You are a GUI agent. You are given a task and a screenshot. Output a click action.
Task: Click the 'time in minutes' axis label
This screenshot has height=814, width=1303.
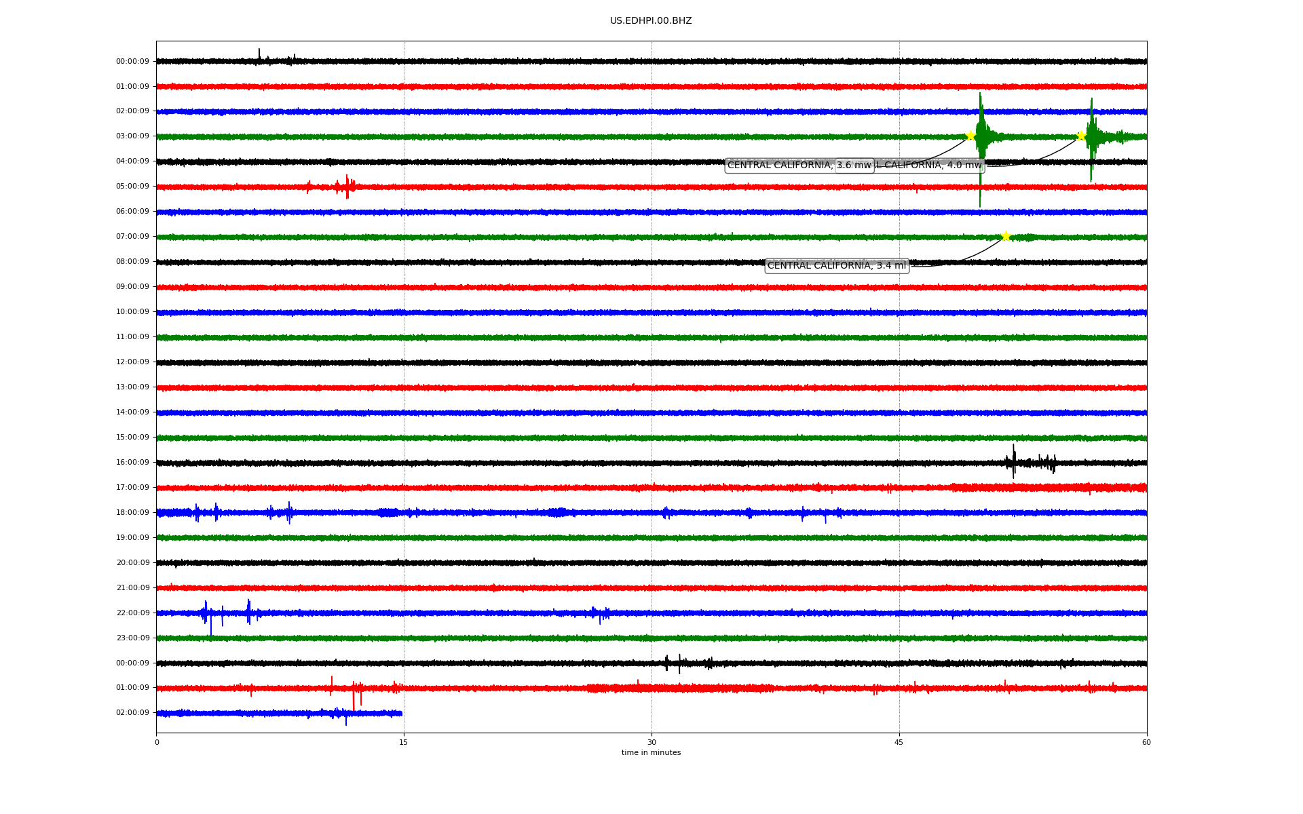click(x=651, y=753)
